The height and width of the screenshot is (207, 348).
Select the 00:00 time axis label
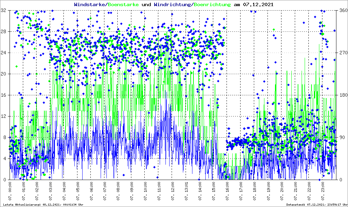point(10,191)
